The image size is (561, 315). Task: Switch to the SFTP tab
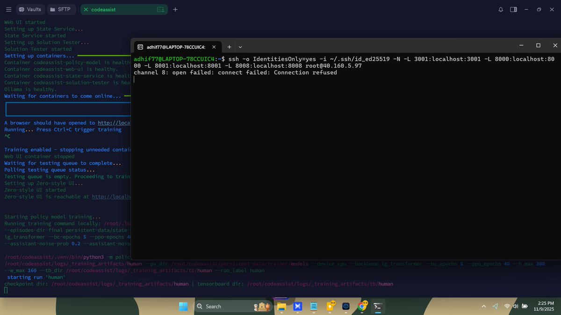[x=61, y=9]
